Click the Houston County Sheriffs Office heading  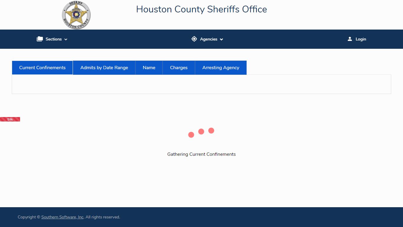pyautogui.click(x=201, y=9)
